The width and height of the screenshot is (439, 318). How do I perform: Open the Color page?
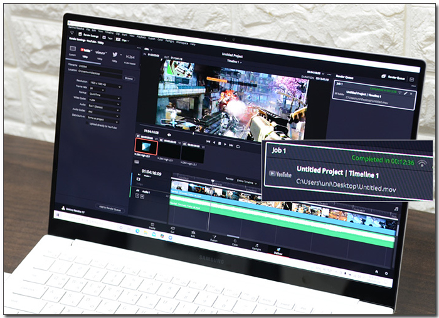(235, 242)
